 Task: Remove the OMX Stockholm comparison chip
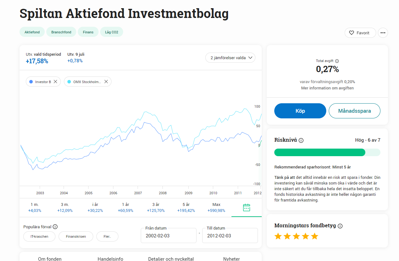click(x=106, y=82)
